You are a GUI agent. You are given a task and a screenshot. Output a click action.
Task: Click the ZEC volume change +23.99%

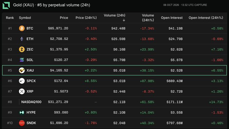click(147, 50)
